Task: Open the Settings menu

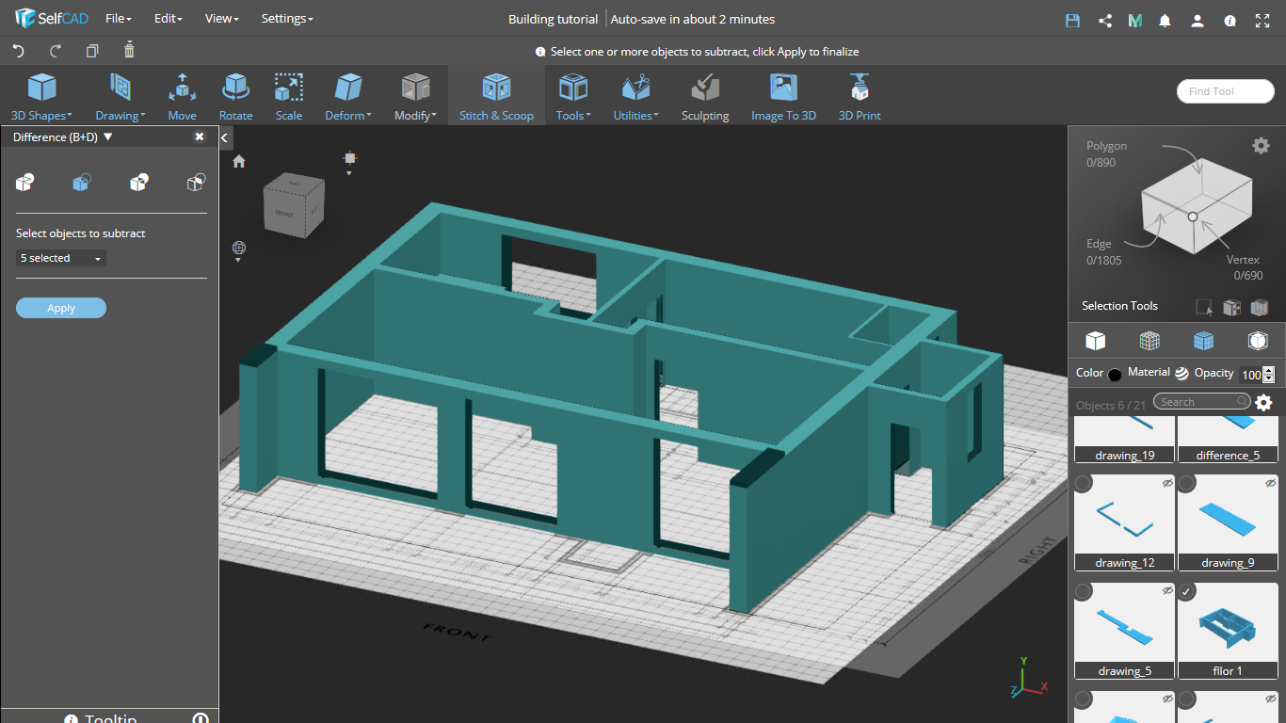Action: (x=287, y=19)
